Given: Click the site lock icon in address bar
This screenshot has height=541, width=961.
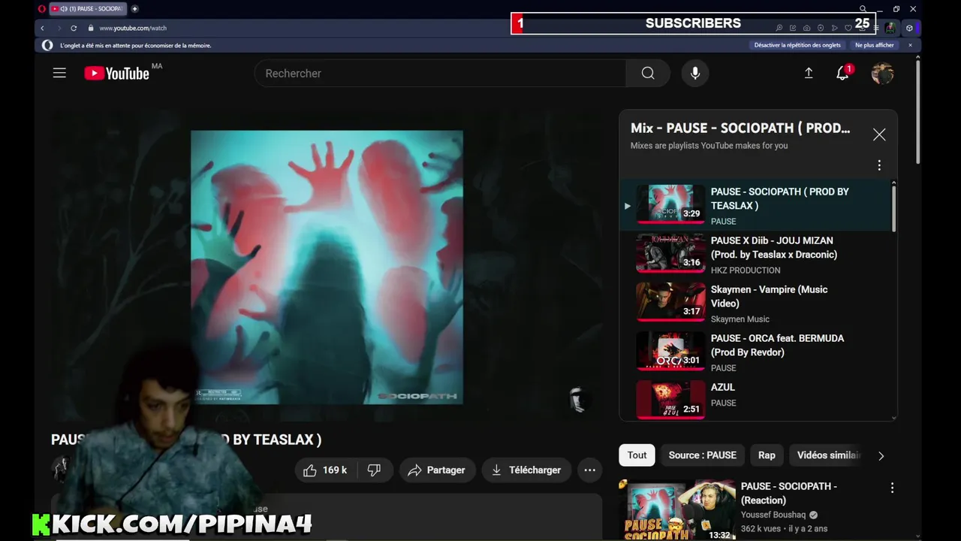Looking at the screenshot, I should [91, 28].
